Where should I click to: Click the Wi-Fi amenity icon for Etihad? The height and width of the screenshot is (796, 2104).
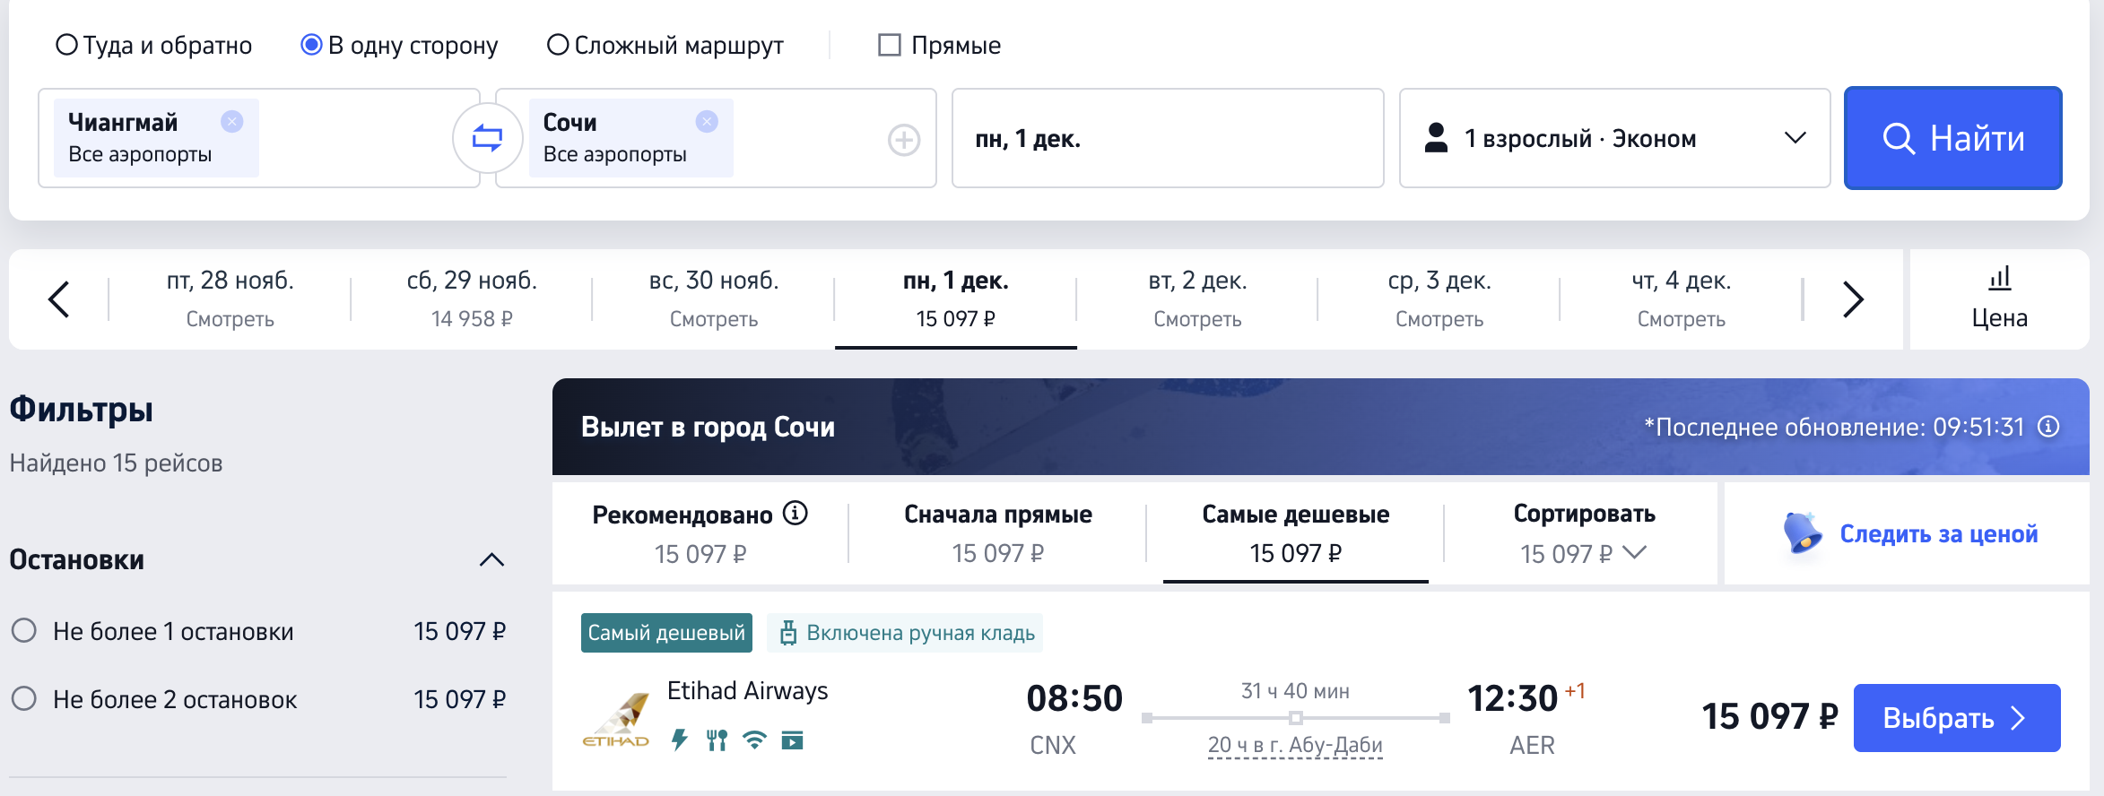coord(754,740)
